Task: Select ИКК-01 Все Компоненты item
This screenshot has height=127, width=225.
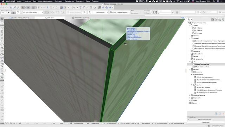Action: [205, 77]
